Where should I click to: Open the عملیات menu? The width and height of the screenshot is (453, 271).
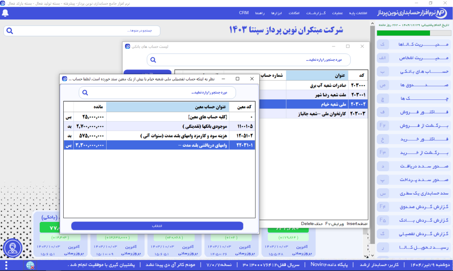337,13
